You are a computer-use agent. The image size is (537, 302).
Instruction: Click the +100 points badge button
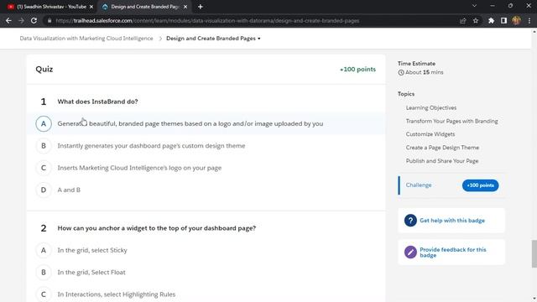pos(480,185)
